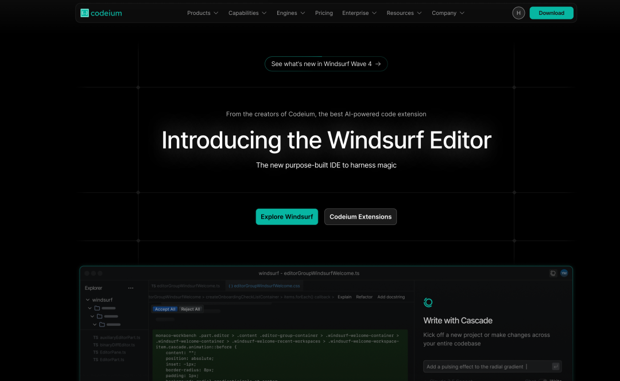Viewport: 620px width, 381px height.
Task: Click the Add docstring action
Action: (391, 297)
